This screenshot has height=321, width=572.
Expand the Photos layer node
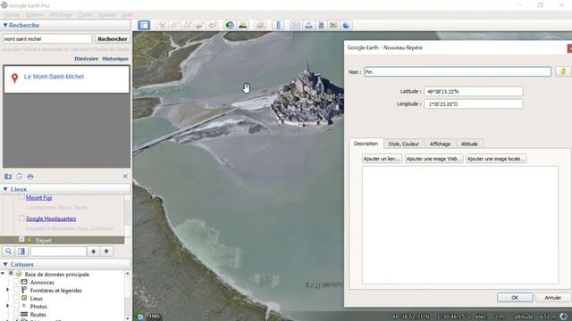click(7, 306)
